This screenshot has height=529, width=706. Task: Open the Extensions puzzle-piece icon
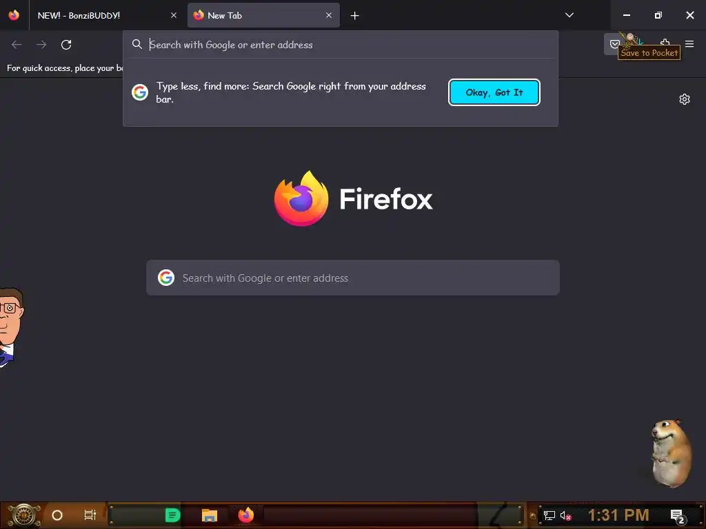click(x=665, y=43)
